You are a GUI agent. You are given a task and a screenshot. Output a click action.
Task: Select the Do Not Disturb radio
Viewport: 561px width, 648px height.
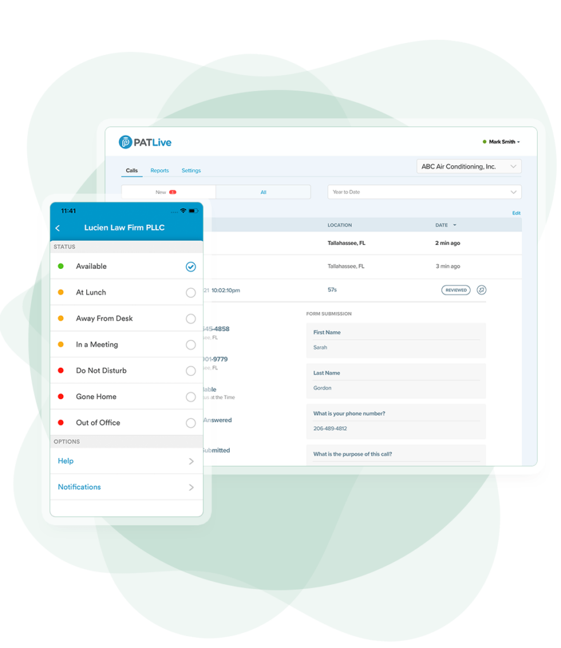point(191,371)
